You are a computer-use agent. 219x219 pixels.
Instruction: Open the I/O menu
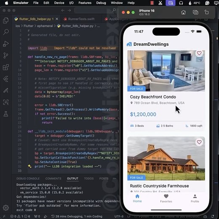(71, 3)
